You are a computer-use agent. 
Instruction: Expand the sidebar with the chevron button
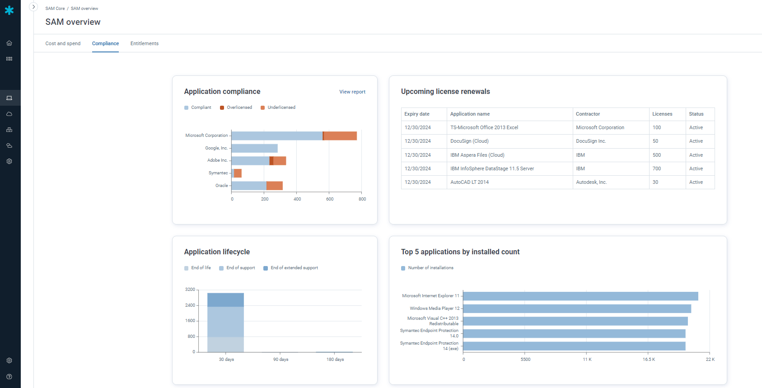click(33, 7)
